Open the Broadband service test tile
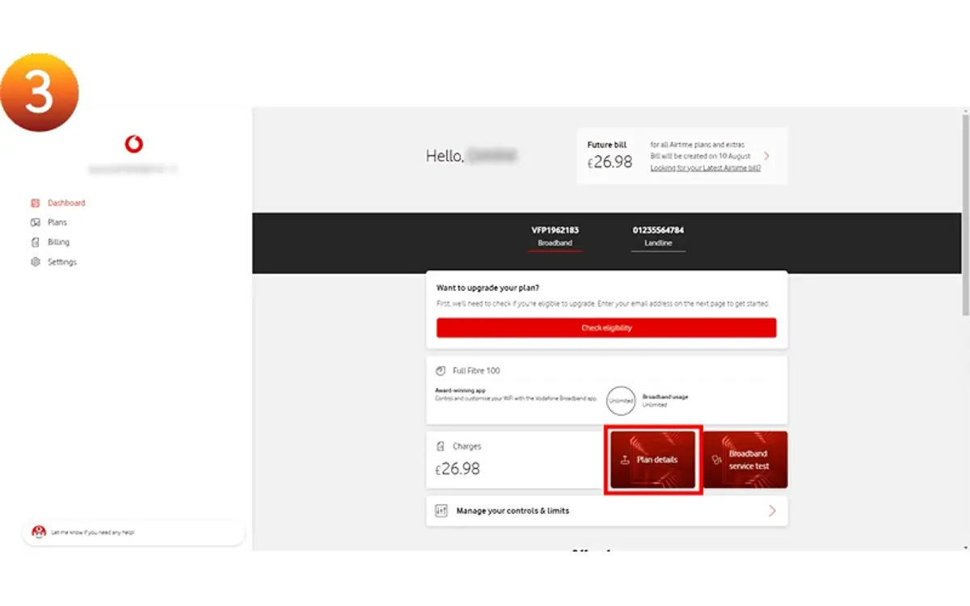 coord(744,460)
